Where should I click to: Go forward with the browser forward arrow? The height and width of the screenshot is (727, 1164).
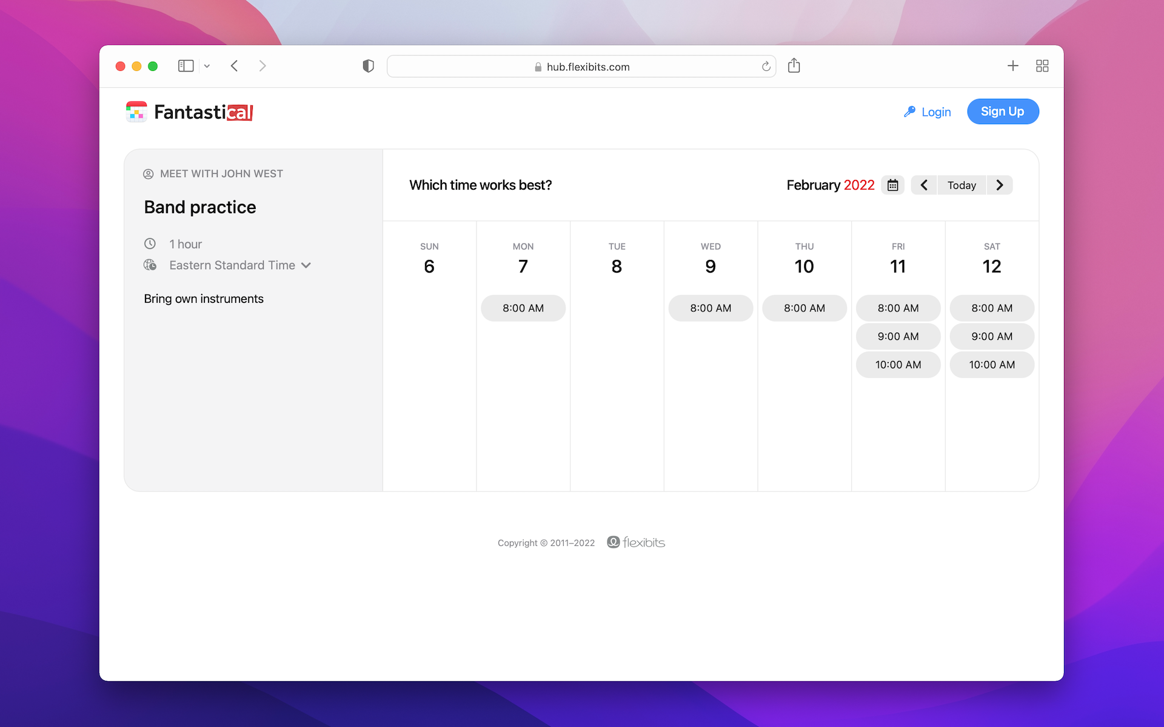tap(263, 66)
